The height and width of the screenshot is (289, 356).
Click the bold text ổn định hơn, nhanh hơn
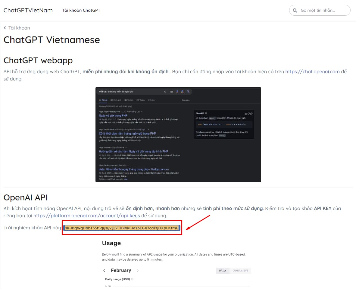[x=153, y=208]
